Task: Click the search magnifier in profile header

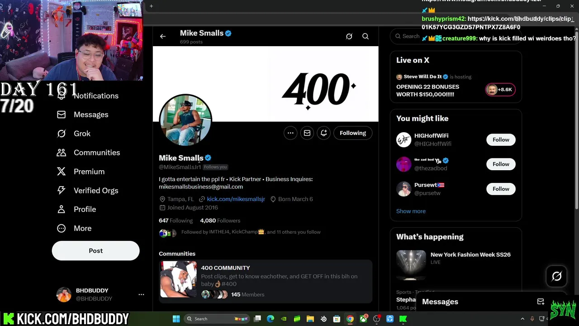Action: (365, 36)
